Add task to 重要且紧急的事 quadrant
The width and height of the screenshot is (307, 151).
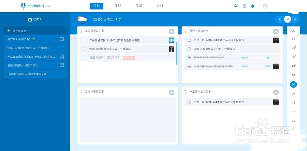[x=172, y=31]
